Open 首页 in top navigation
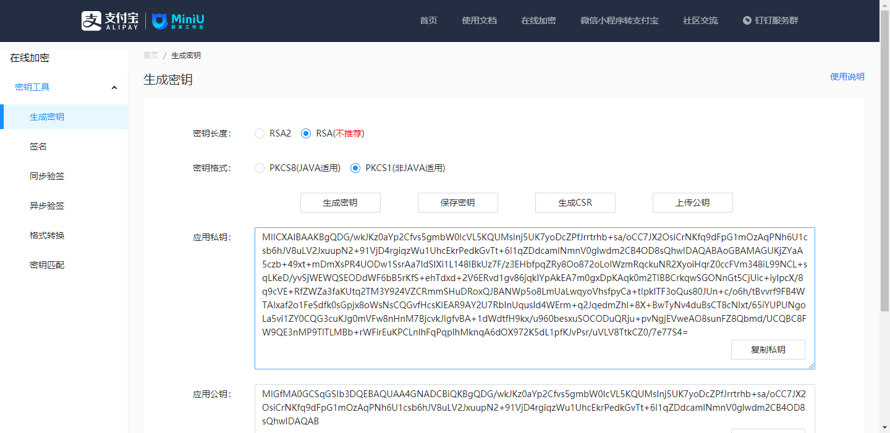890x433 pixels. click(x=428, y=20)
